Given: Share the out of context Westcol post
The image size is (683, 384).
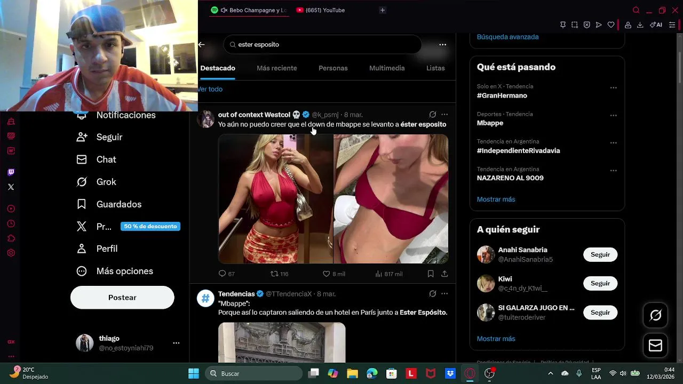Looking at the screenshot, I should [444, 274].
